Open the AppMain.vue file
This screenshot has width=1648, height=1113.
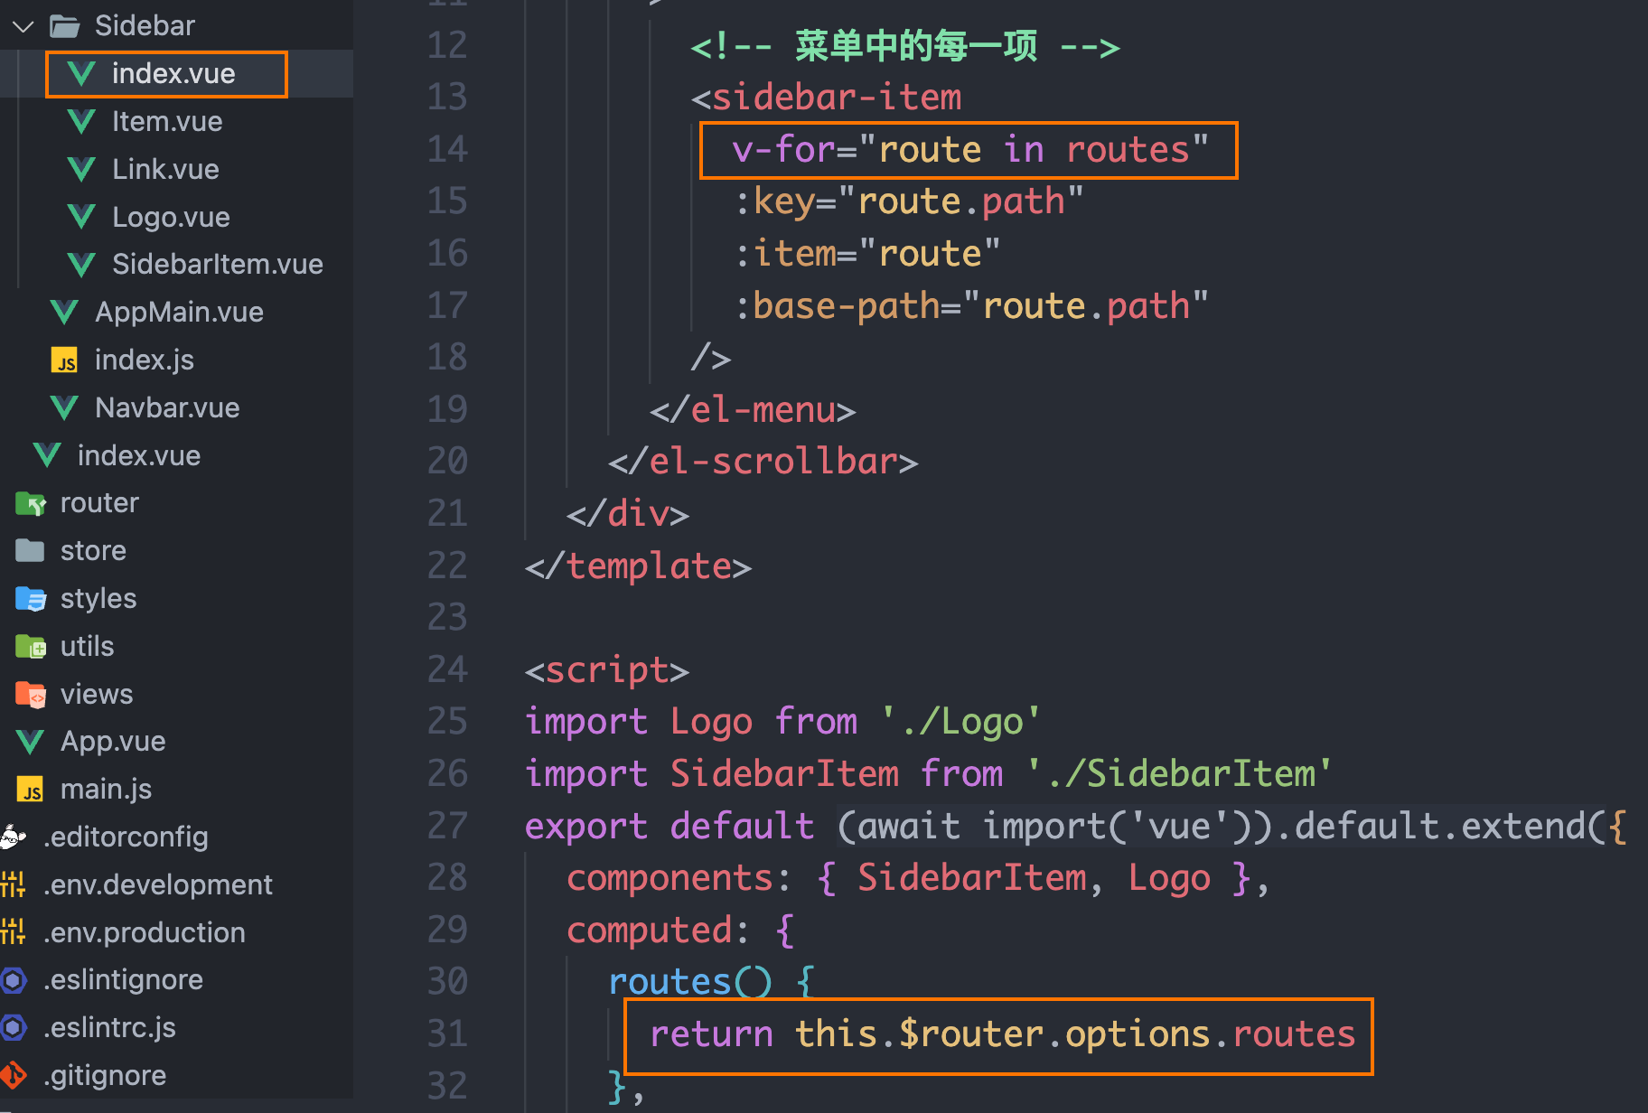click(179, 312)
